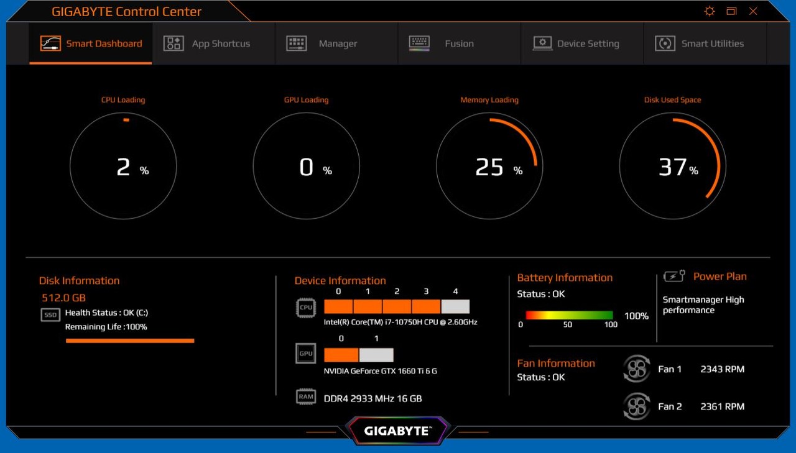Click the SSD disk icon
Screen dimensions: 796x453
50,315
